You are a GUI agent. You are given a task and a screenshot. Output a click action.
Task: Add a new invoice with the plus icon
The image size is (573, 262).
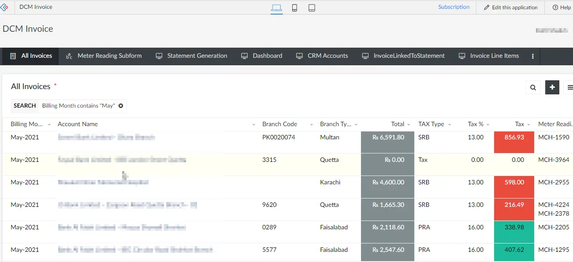pyautogui.click(x=552, y=87)
